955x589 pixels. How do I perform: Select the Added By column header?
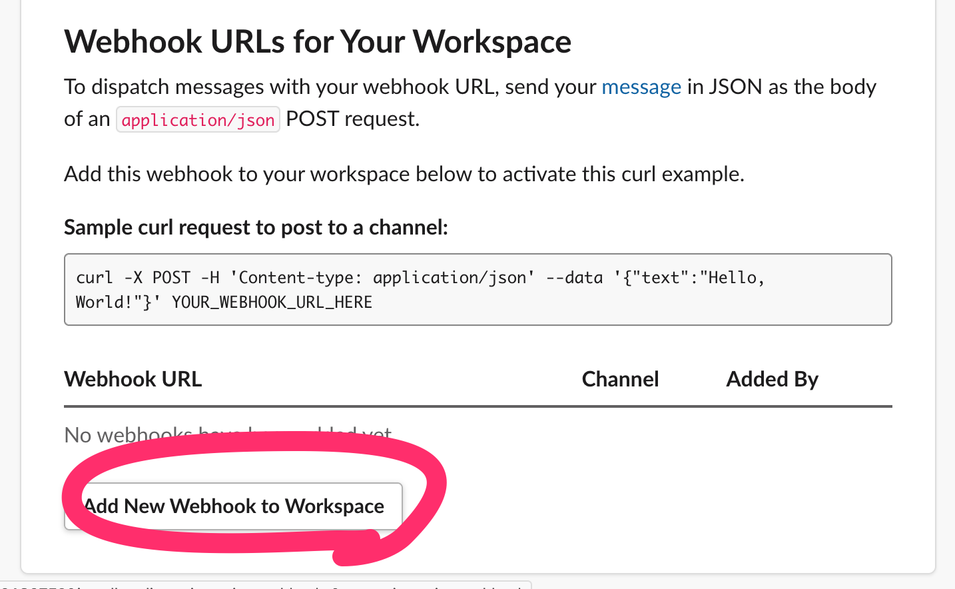[772, 379]
